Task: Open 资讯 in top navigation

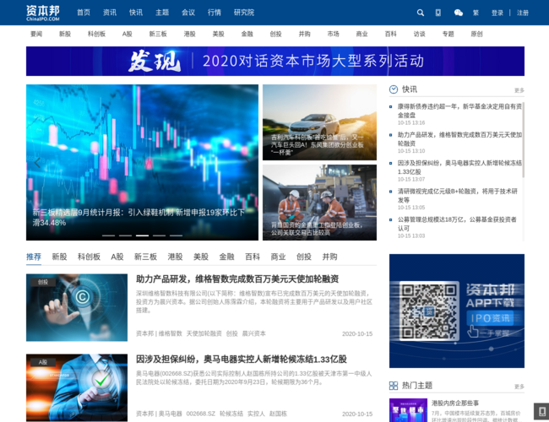Action: point(110,13)
